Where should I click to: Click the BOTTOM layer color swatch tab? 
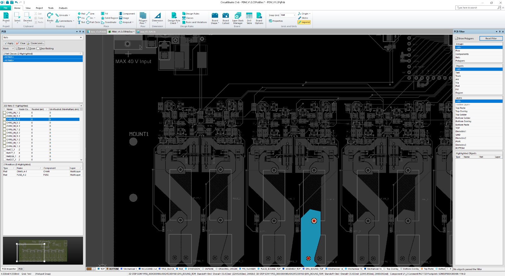coord(112,269)
